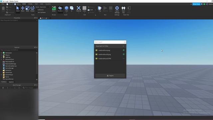Close the Properties panel
This screenshot has width=213, height=120.
click(37, 18)
